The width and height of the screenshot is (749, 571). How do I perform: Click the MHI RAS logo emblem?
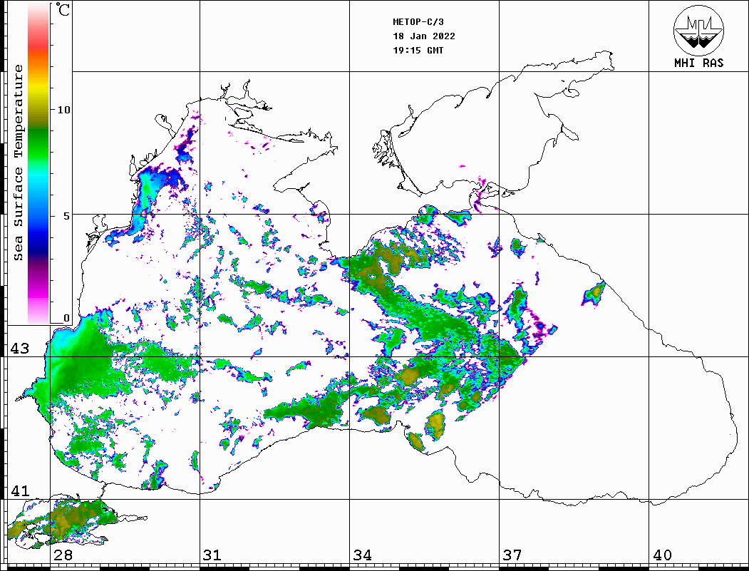[699, 30]
